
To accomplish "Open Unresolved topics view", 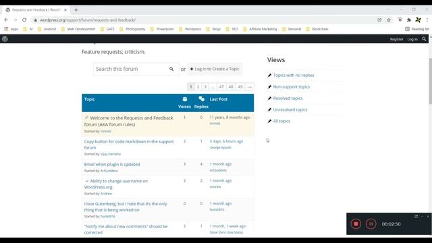I will (x=290, y=109).
